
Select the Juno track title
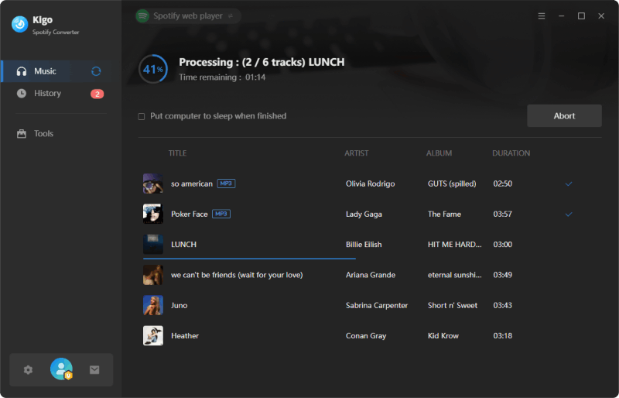180,306
